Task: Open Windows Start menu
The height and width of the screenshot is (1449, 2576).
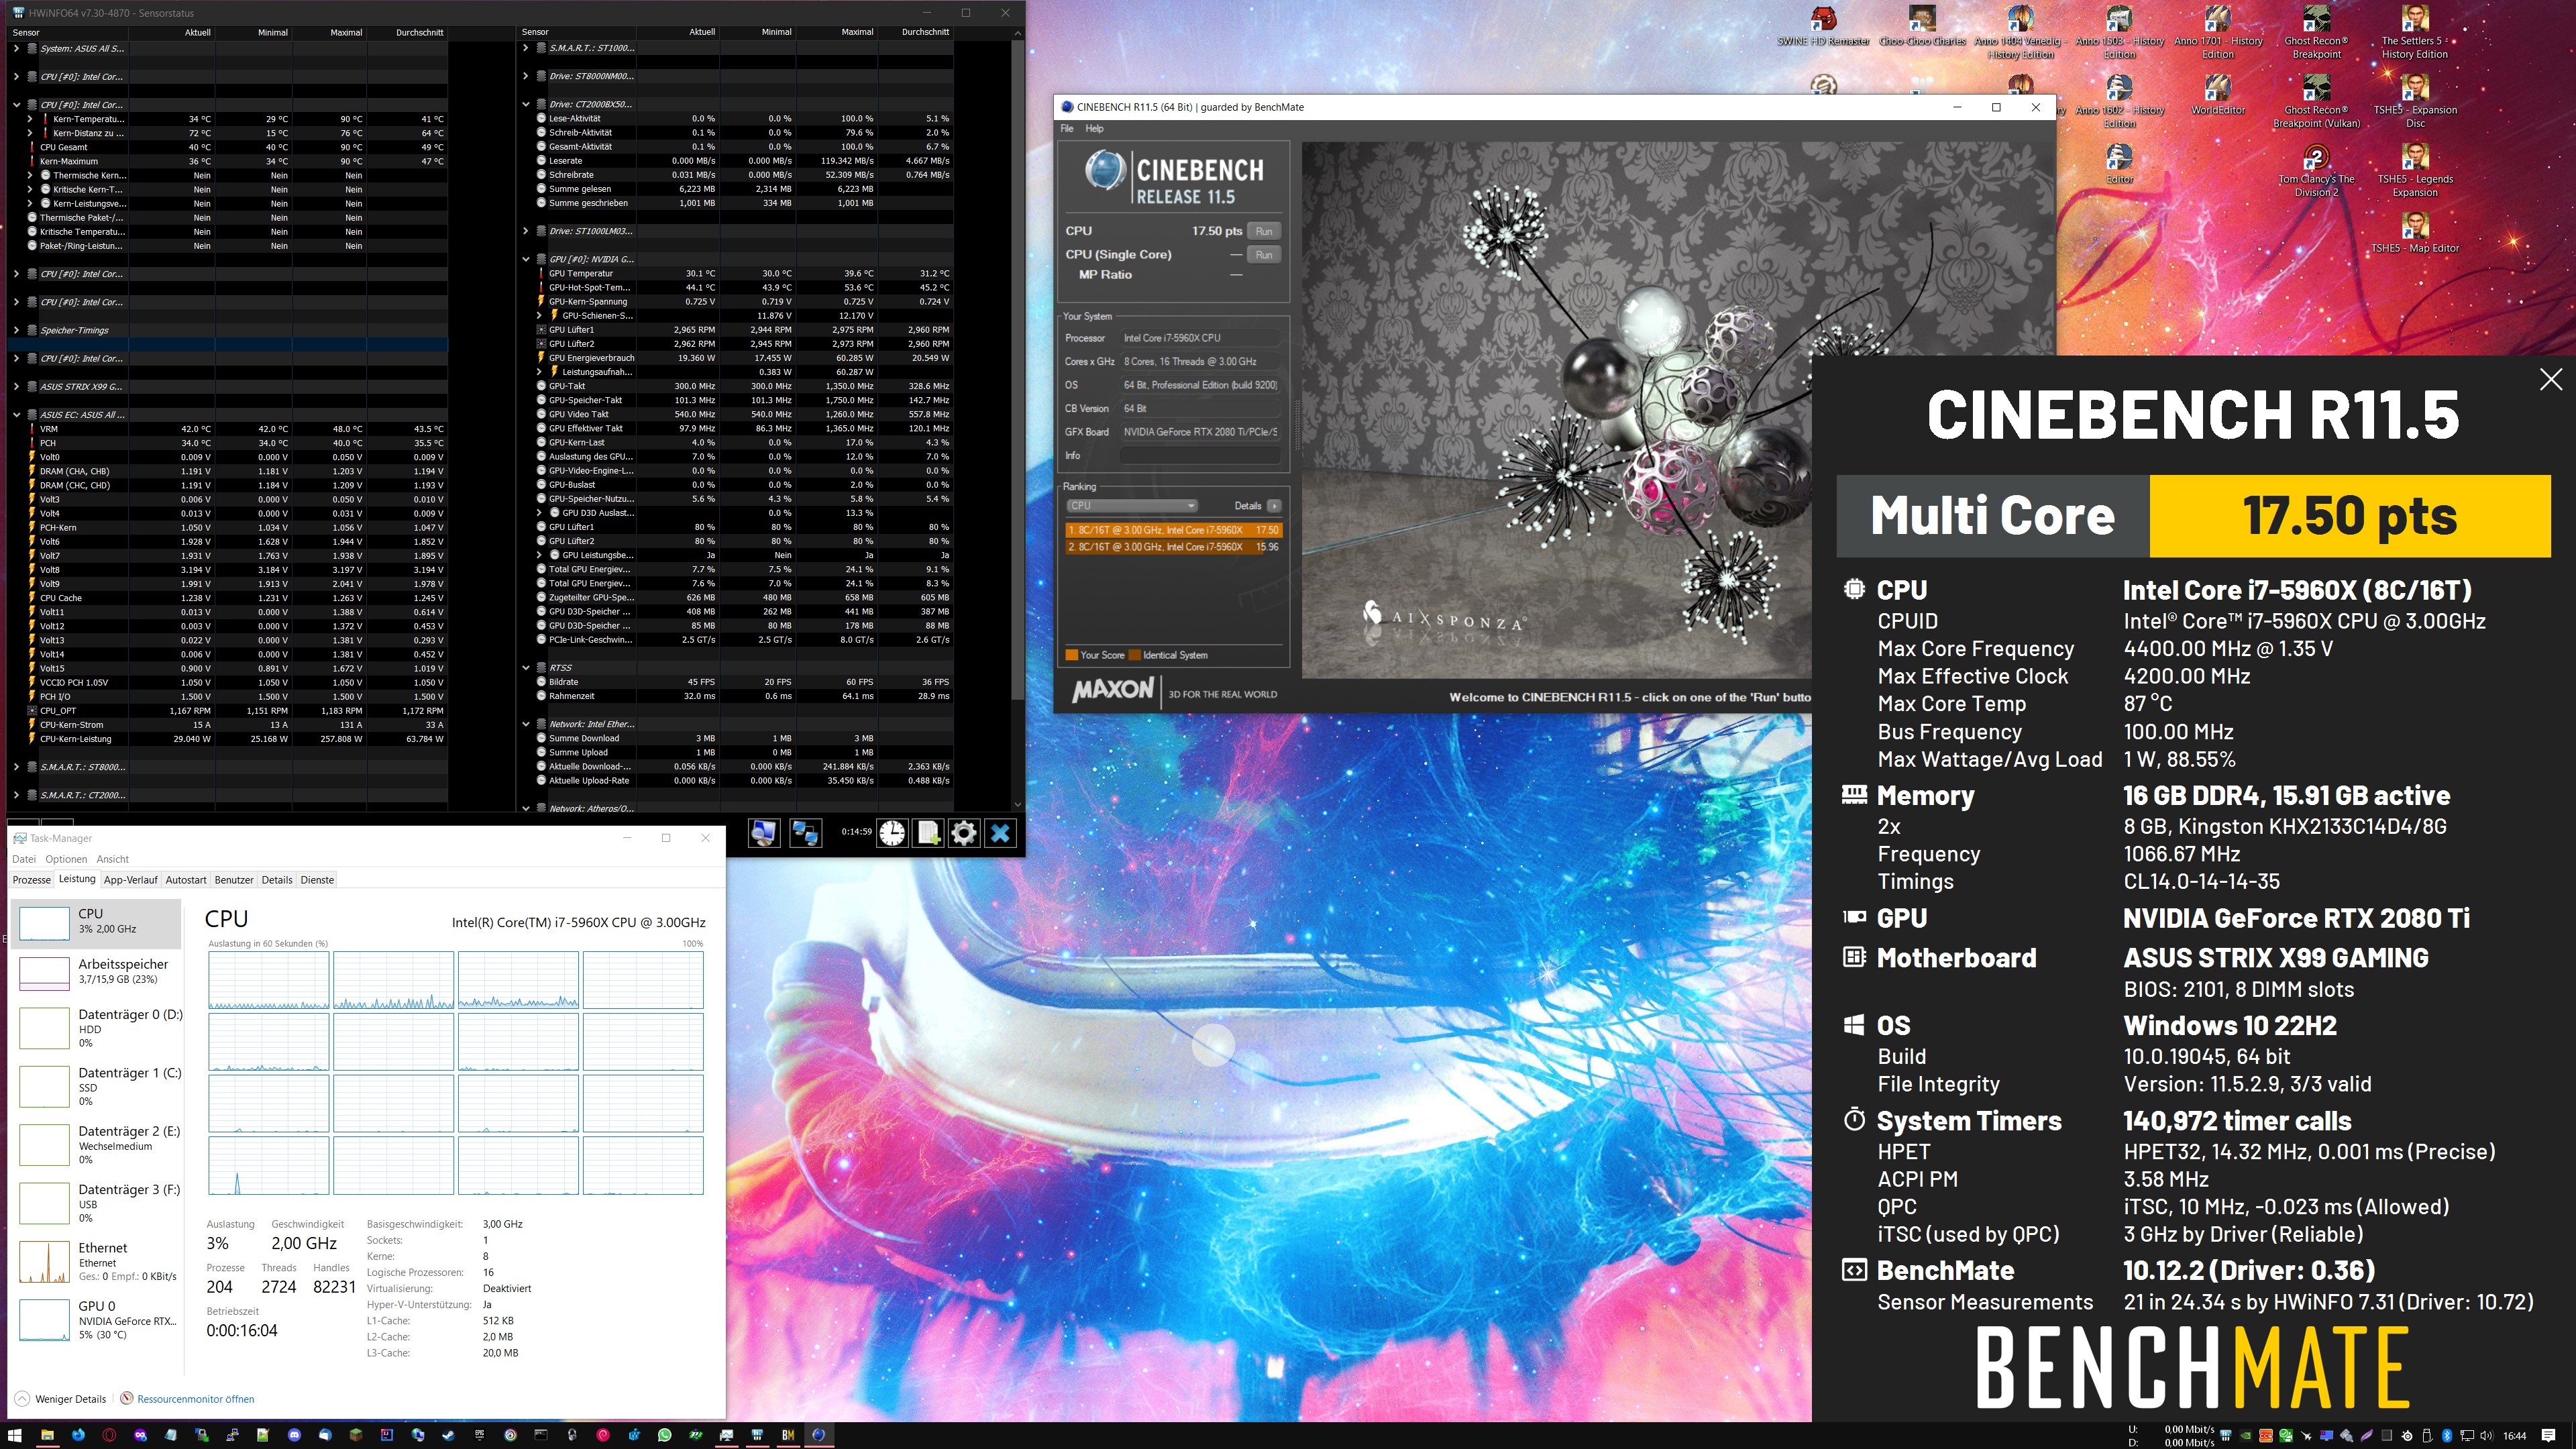Action: click(15, 1435)
